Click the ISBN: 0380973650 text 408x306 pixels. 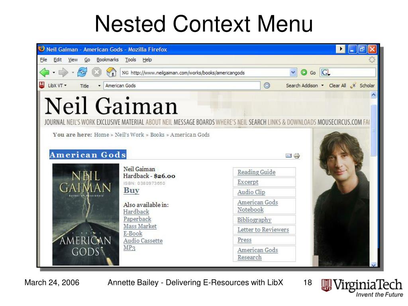[144, 183]
